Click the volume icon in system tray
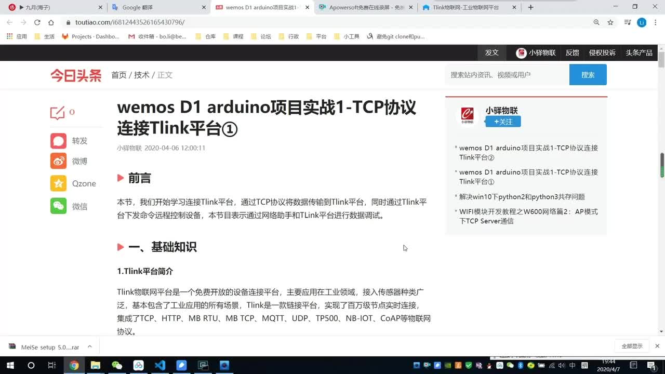 [x=561, y=365]
